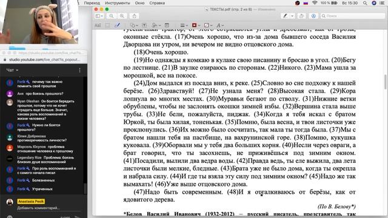The width and height of the screenshot is (388, 218).
Task: Choose the Sketch drawing tool
Action: [117, 25]
